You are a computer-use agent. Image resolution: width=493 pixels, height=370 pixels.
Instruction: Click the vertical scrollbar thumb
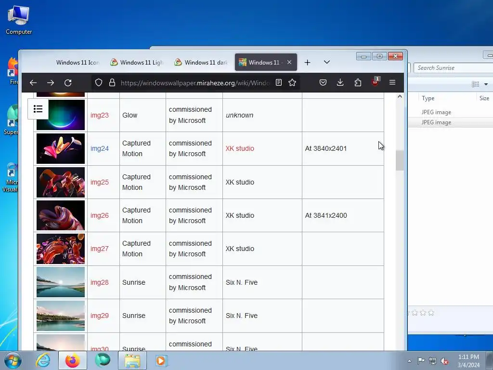click(x=400, y=160)
